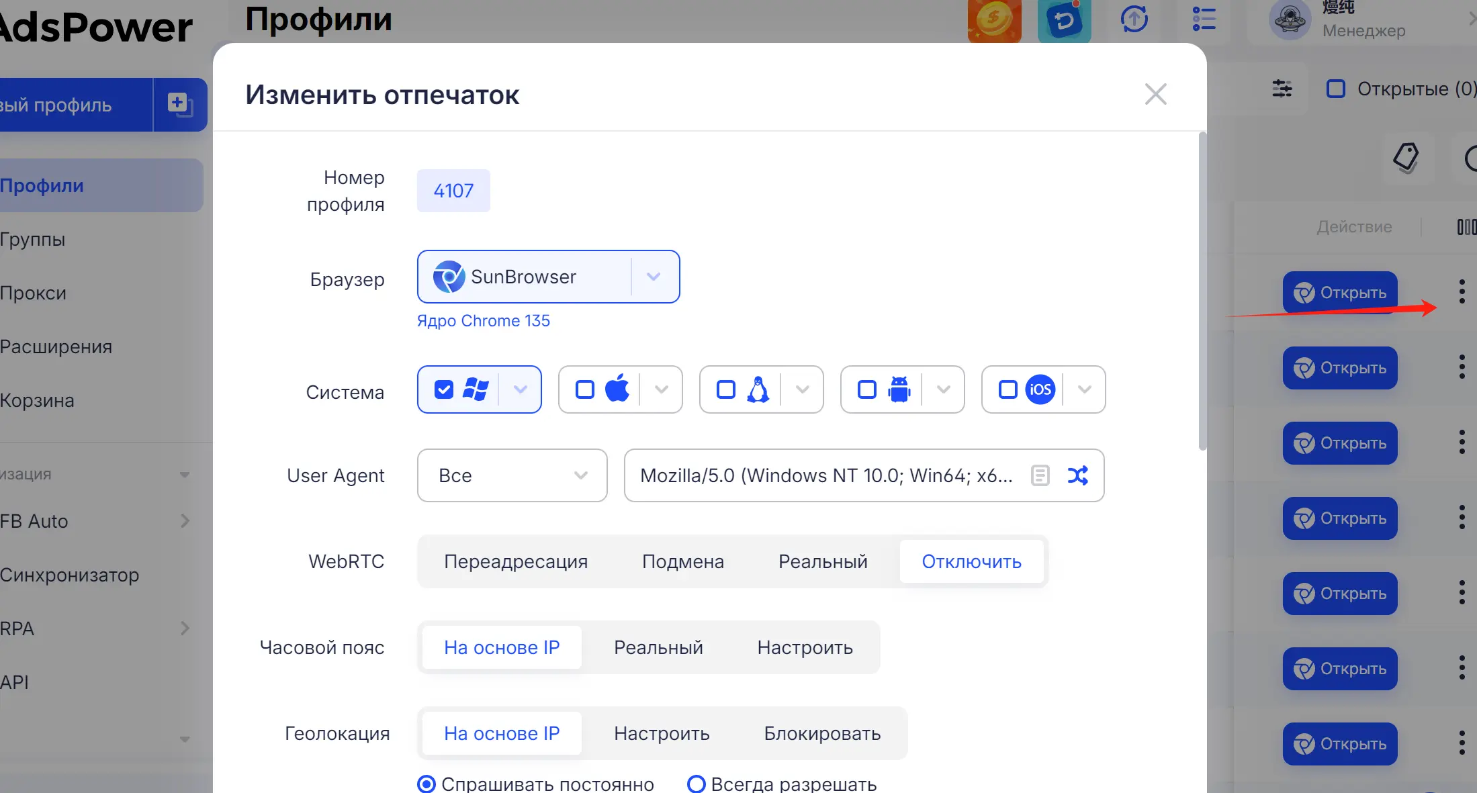Select WebRTC Отключить option

[x=971, y=561]
